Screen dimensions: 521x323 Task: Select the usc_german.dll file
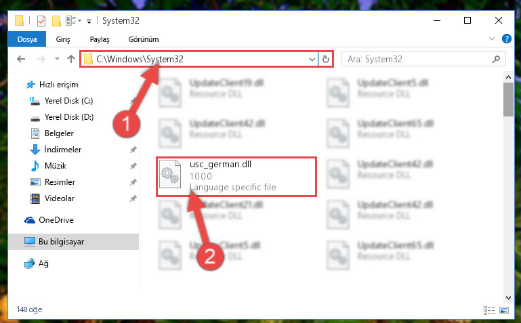pyautogui.click(x=236, y=177)
